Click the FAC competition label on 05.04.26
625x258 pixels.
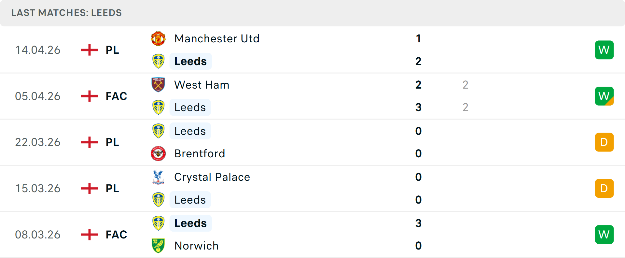[x=116, y=96]
